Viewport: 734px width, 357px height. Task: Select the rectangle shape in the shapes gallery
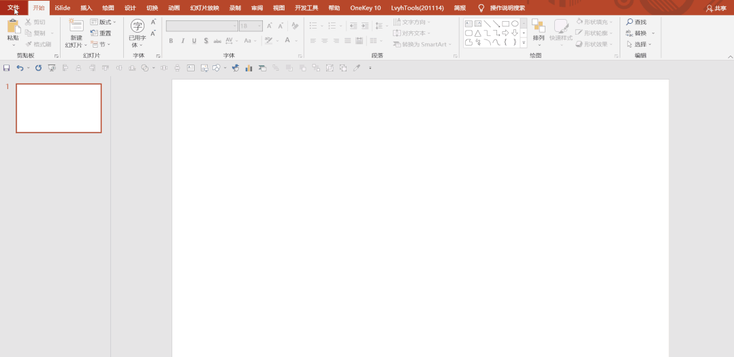(505, 24)
